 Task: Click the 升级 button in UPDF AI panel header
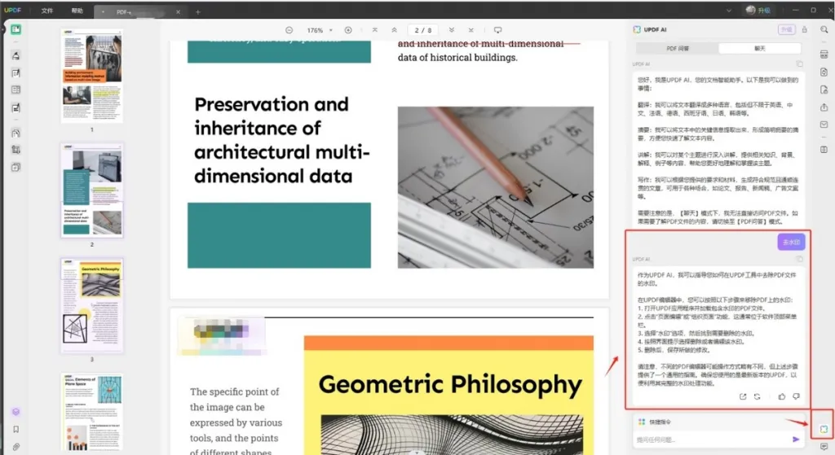(787, 30)
